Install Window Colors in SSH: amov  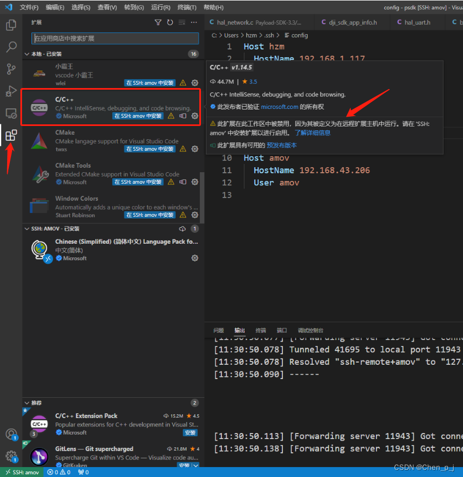click(x=150, y=215)
